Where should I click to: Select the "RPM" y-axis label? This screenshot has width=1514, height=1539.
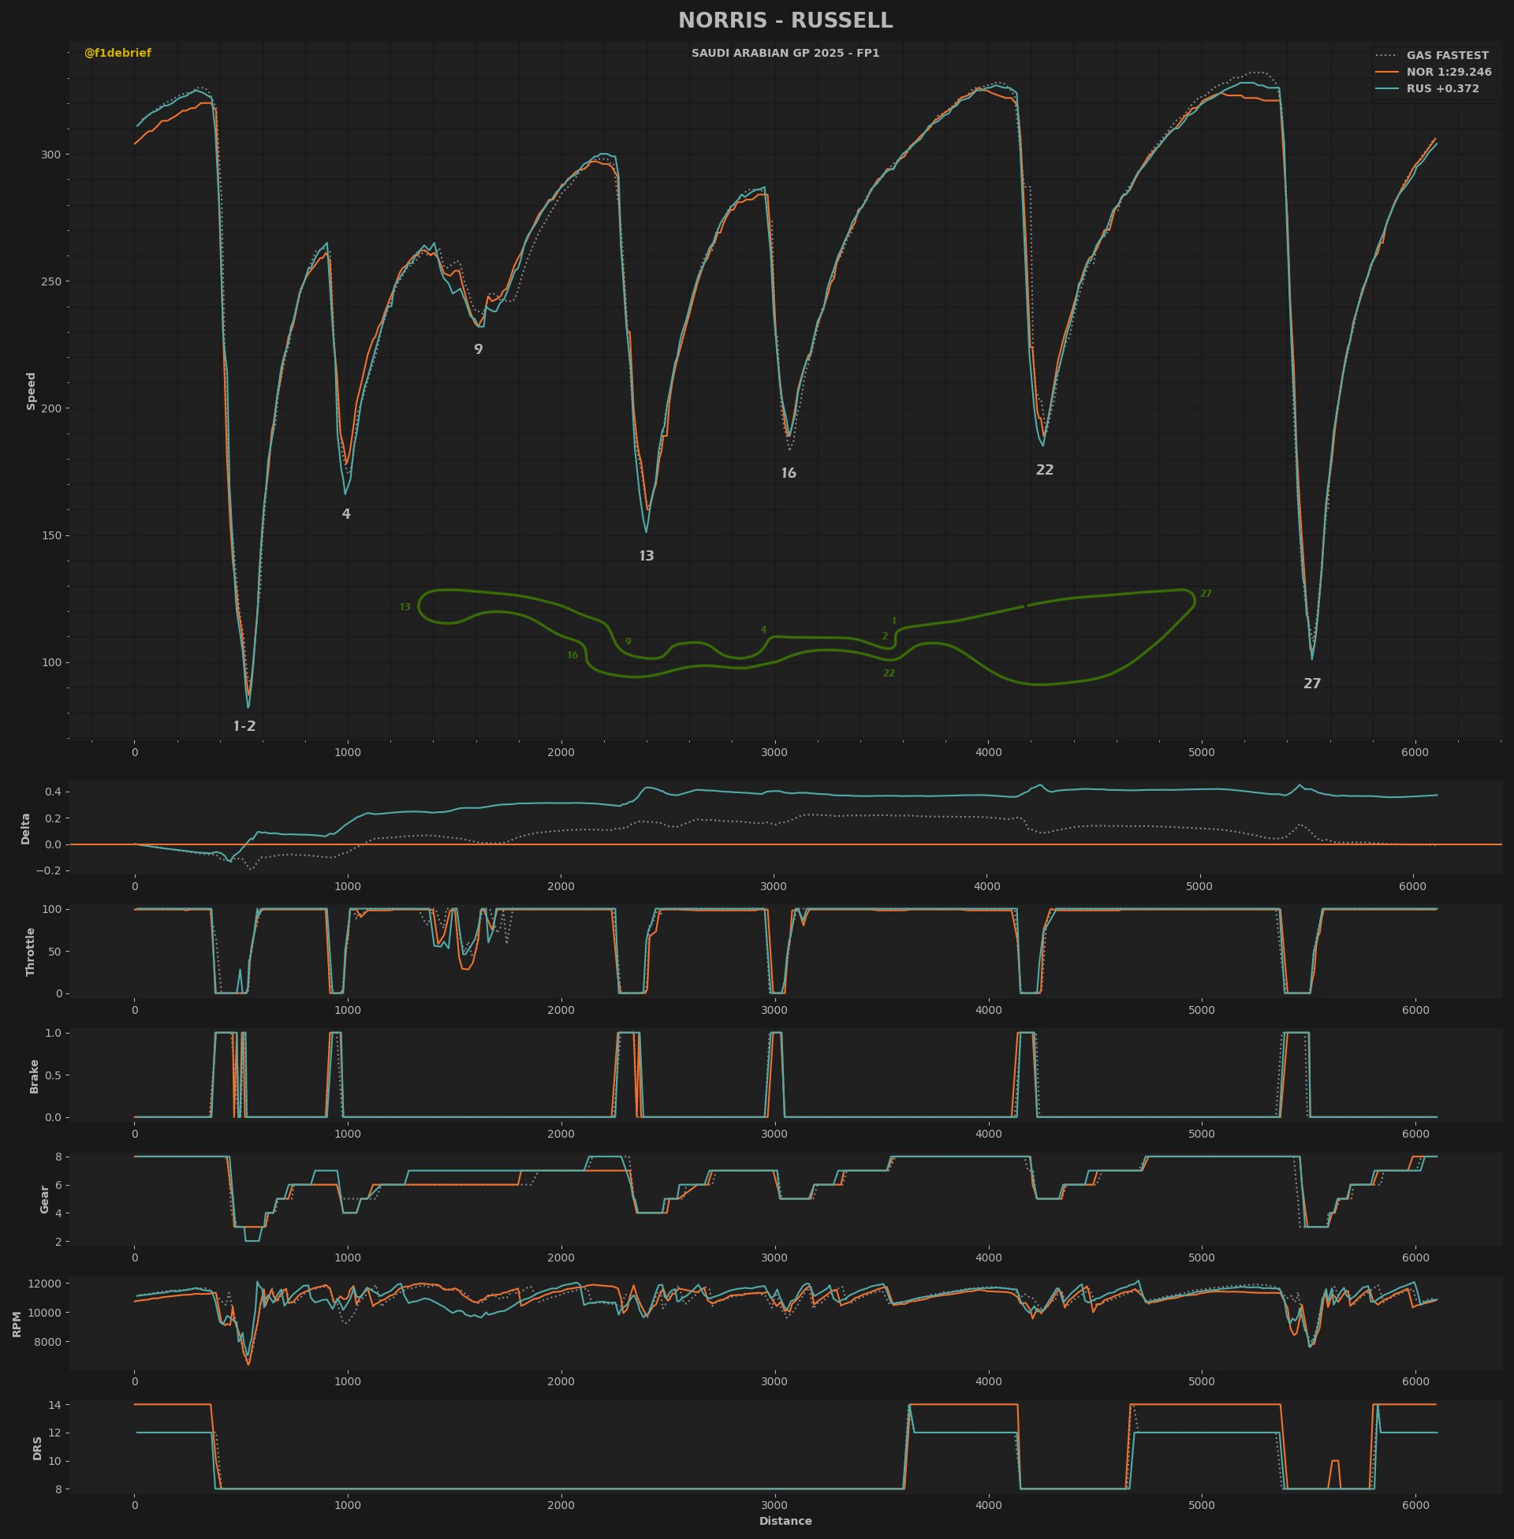click(17, 1324)
